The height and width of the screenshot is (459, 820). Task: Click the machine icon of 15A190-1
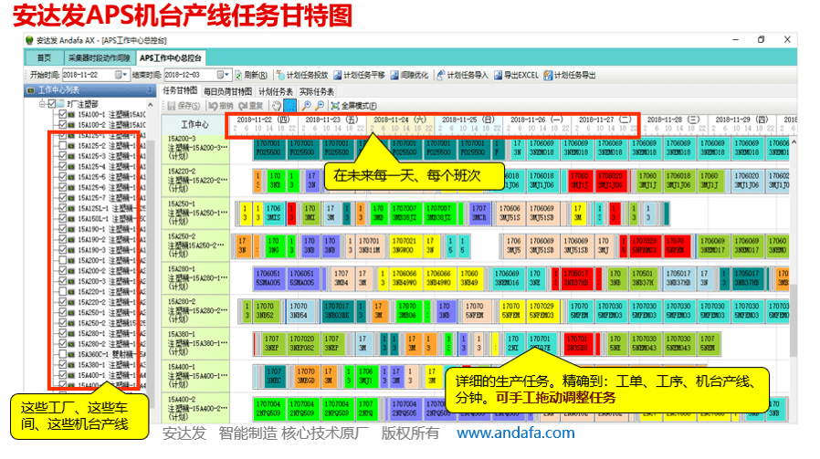(x=71, y=230)
